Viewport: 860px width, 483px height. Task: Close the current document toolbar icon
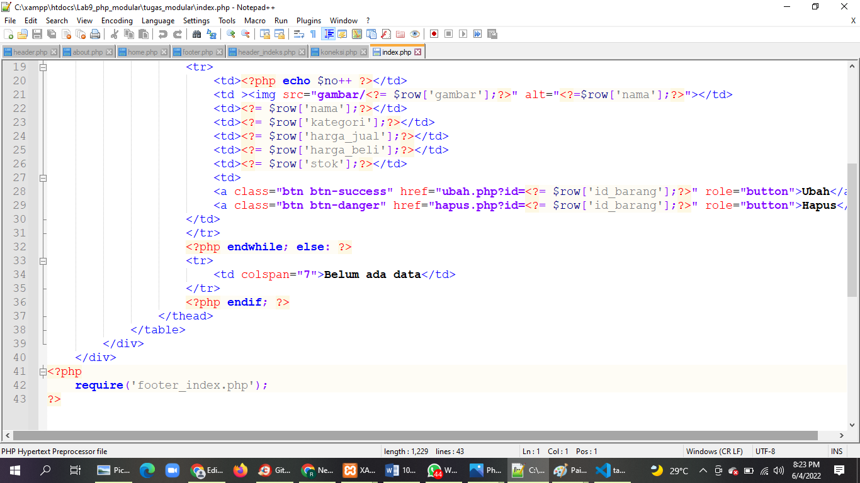coord(66,34)
